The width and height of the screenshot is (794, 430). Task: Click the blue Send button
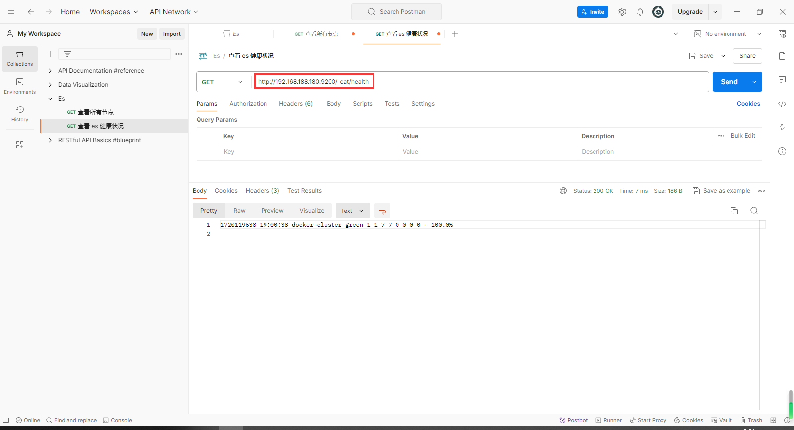tap(729, 82)
